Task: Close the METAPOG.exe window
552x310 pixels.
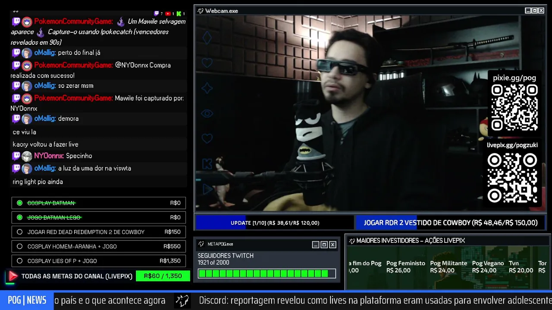Action: (332, 245)
